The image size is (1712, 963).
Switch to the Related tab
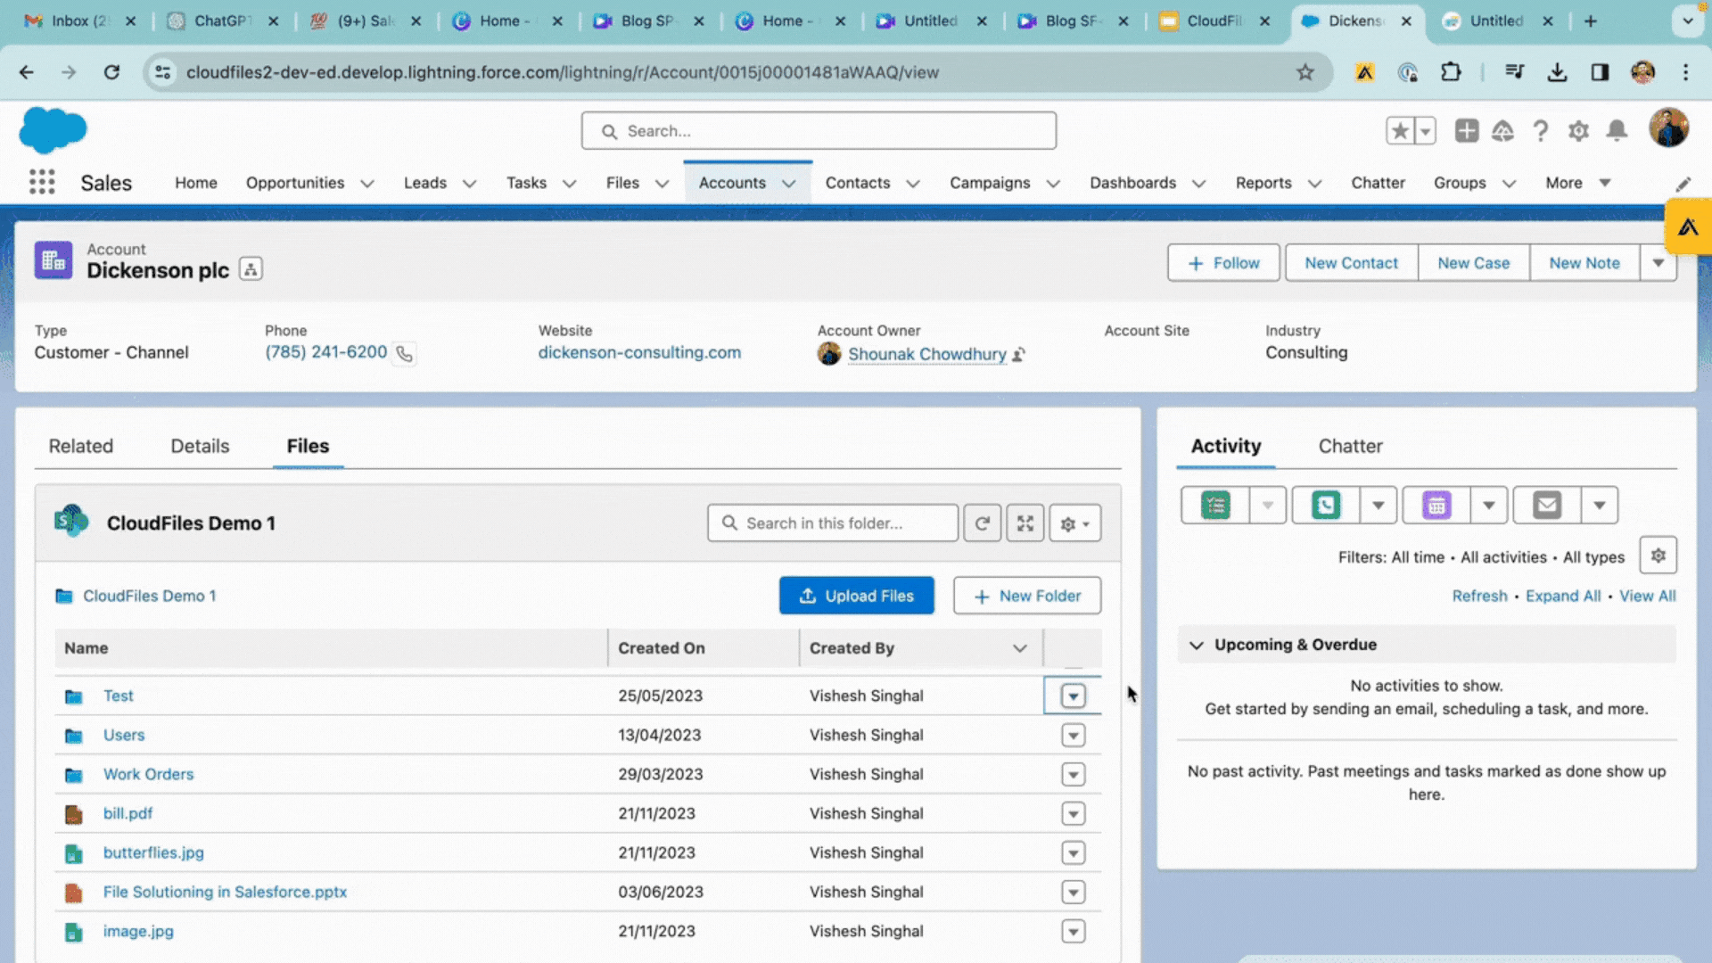click(x=81, y=446)
